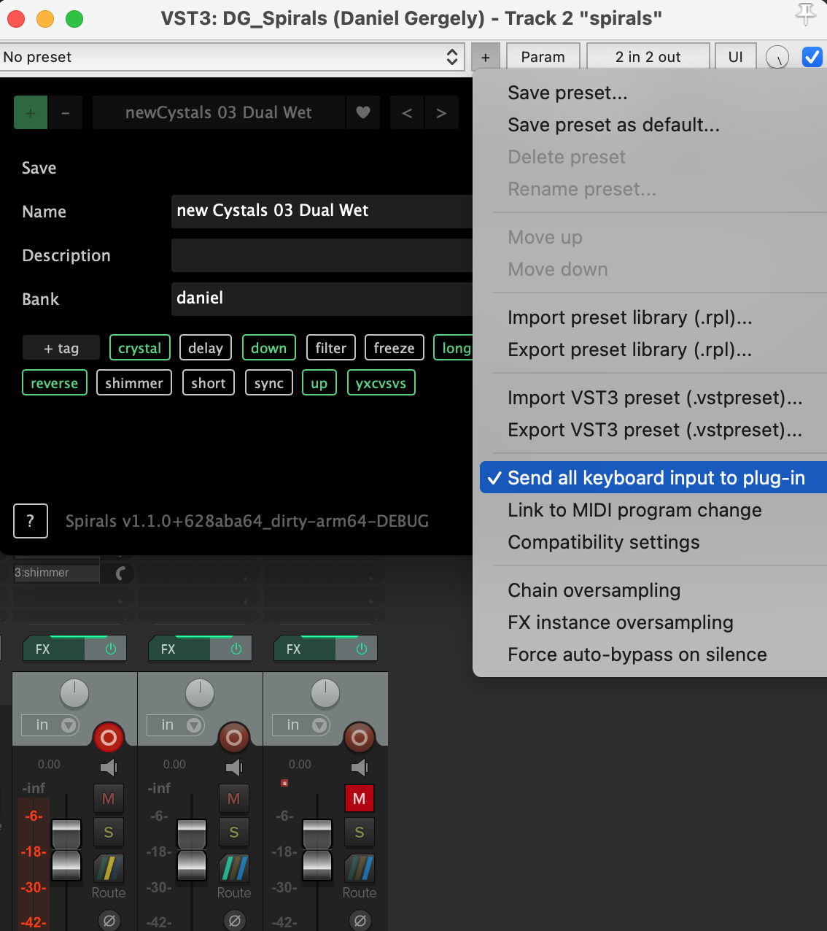Screen dimensions: 827x931
Task: Click the Name field with preset name
Action: 321,211
